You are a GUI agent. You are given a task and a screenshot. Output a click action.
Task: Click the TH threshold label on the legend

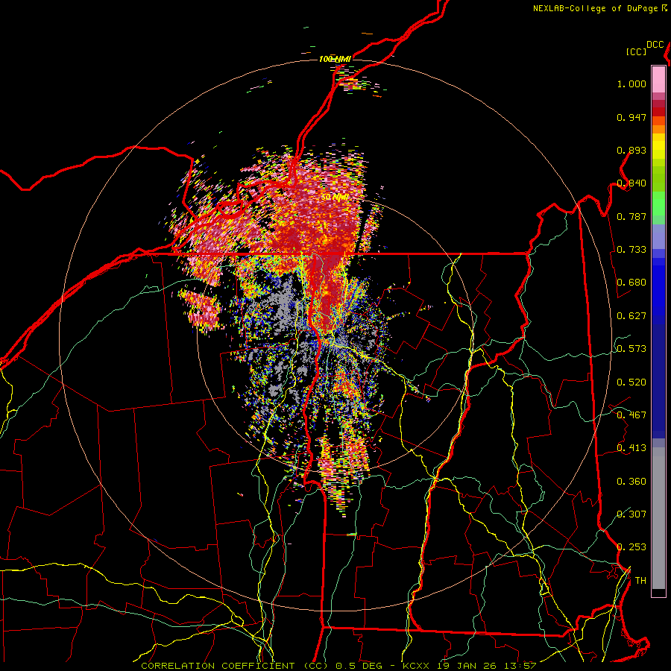(640, 581)
